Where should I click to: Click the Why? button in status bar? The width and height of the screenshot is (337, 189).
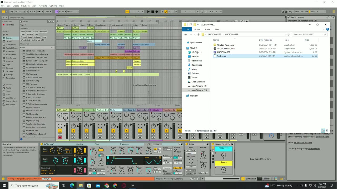click(x=46, y=179)
